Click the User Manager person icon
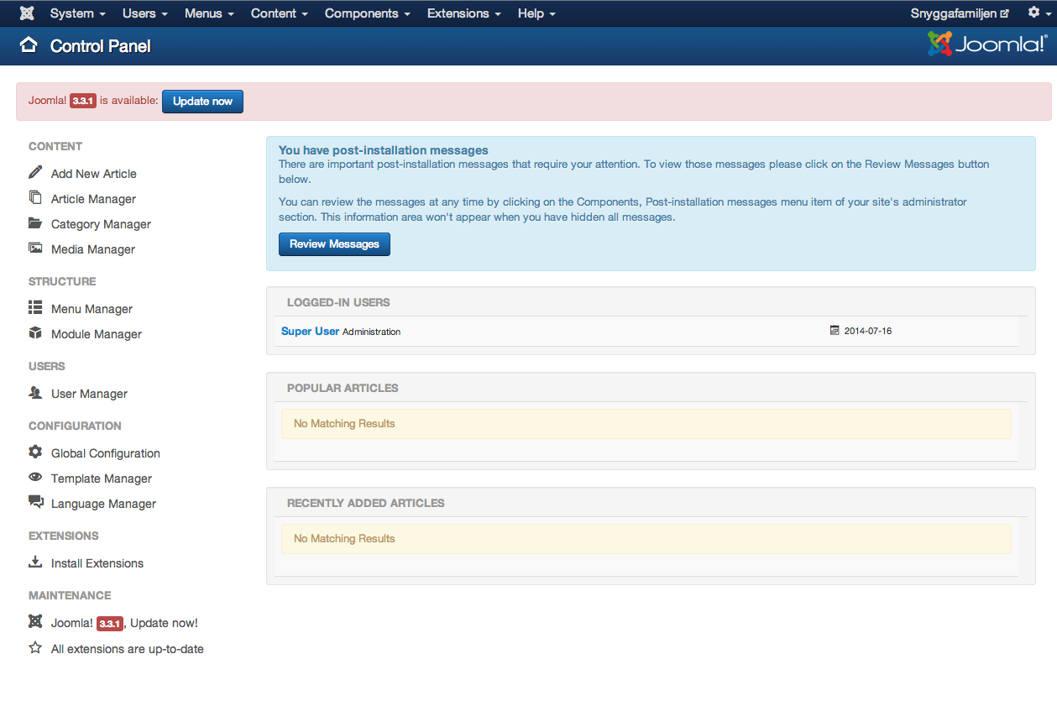 click(35, 392)
